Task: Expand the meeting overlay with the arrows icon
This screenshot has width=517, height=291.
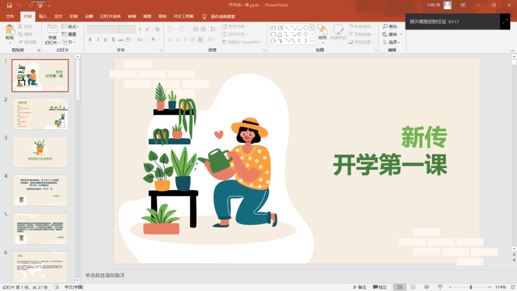Action: click(x=505, y=21)
